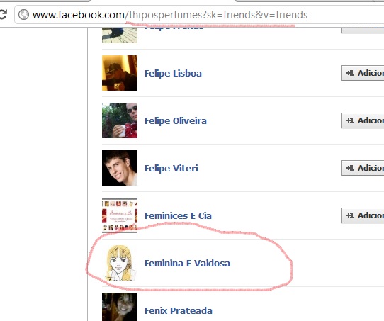This screenshot has width=384, height=321.
Task: Add Feminices E Cia as a friend
Action: (363, 215)
